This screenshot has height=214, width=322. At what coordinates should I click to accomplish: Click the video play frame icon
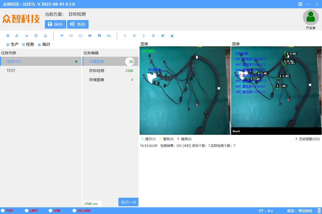click(99, 36)
